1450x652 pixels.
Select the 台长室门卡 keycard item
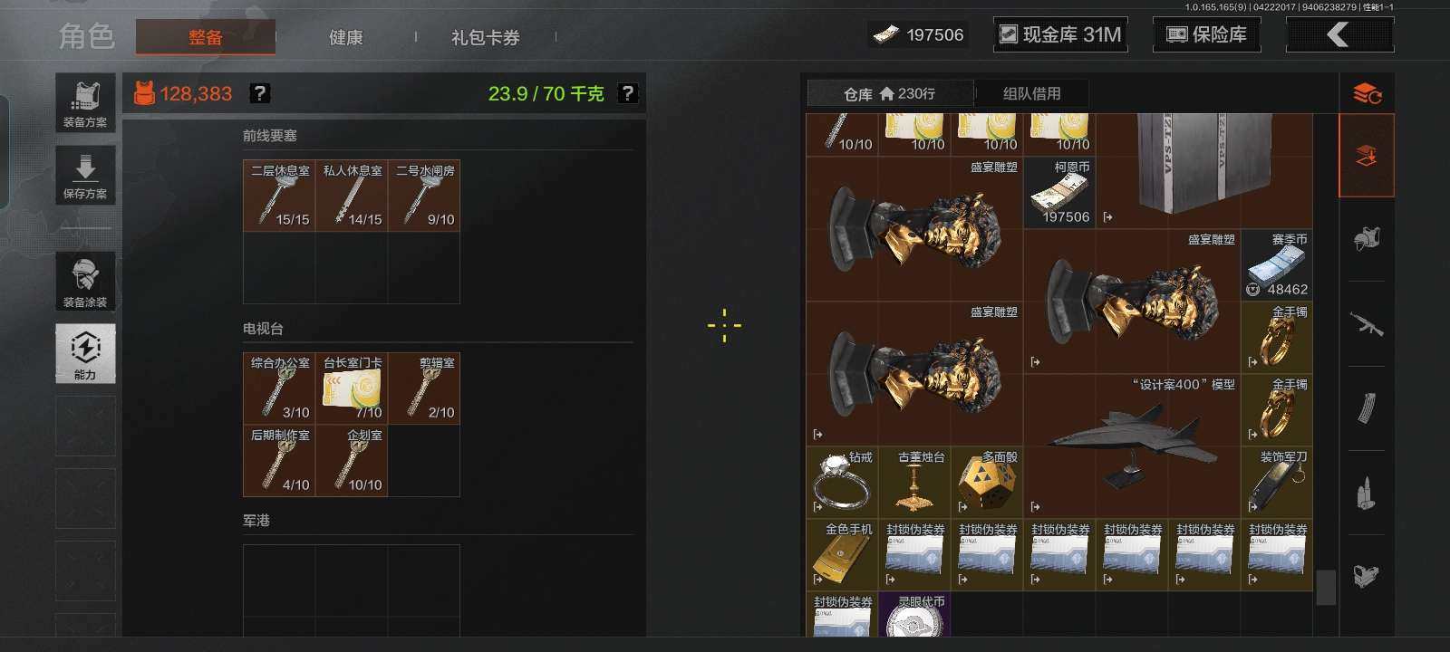pos(352,388)
